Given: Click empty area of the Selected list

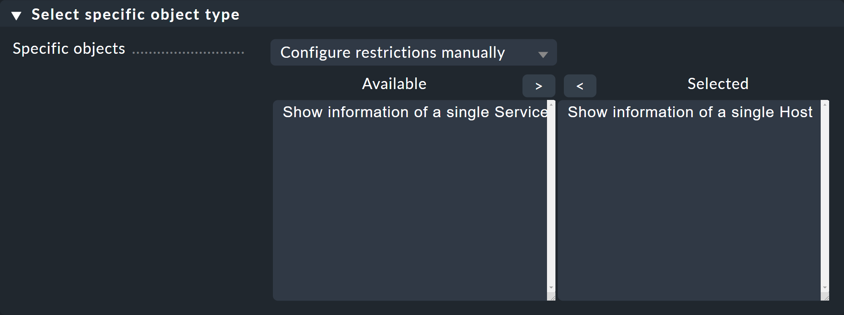Looking at the screenshot, I should (x=689, y=209).
